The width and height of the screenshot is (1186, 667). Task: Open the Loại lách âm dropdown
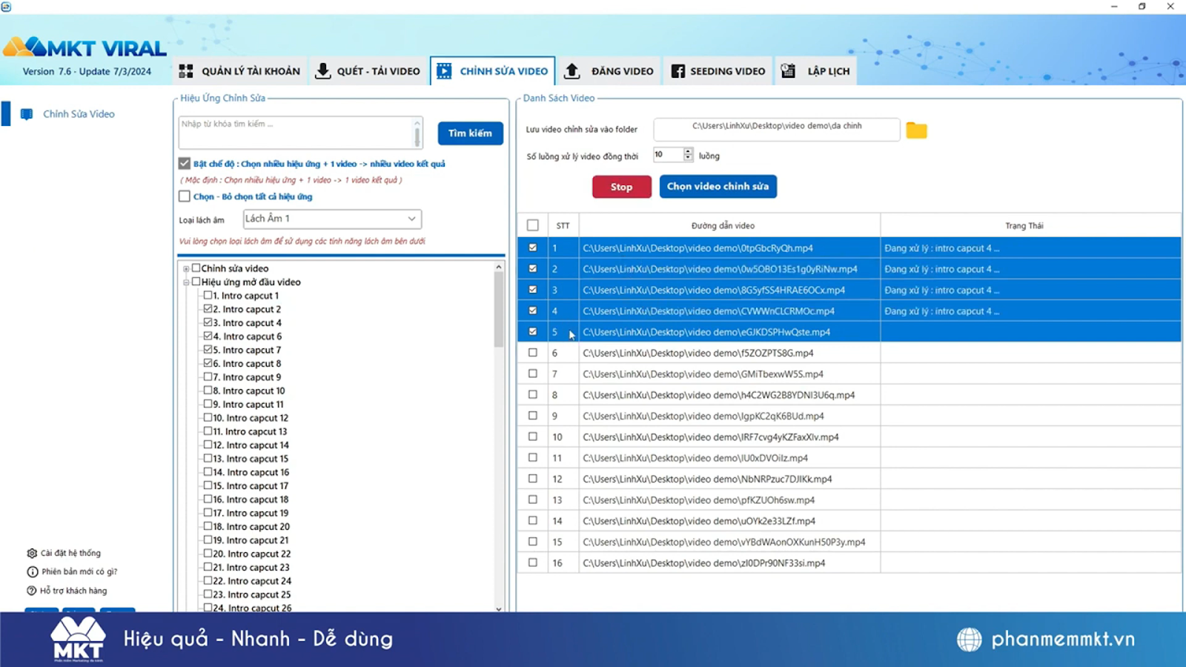click(x=332, y=219)
